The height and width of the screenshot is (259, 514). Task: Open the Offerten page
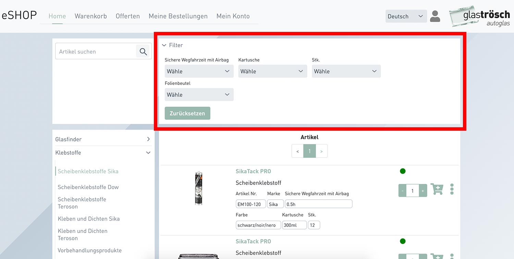coord(128,16)
